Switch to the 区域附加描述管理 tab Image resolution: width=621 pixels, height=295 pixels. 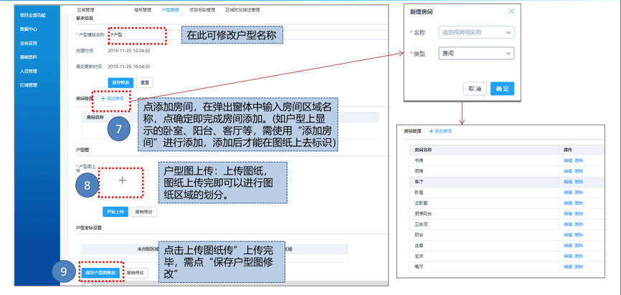click(242, 10)
